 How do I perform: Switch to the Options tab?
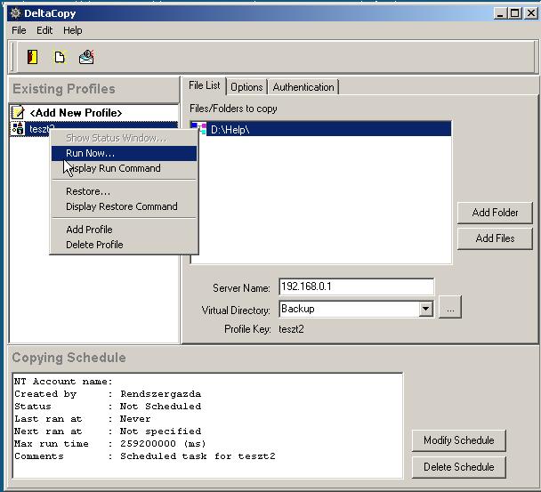[246, 87]
